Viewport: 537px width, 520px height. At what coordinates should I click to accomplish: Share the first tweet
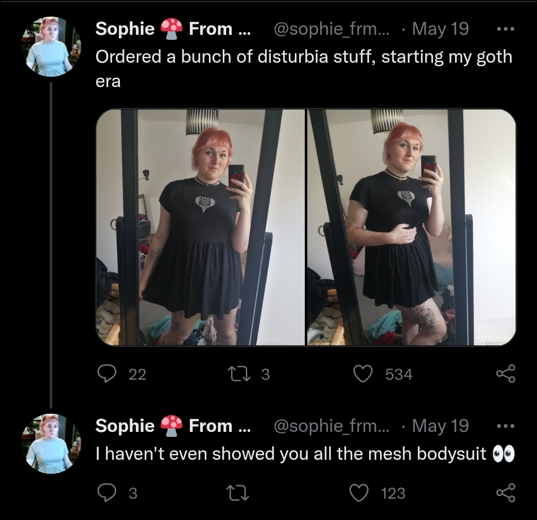506,374
